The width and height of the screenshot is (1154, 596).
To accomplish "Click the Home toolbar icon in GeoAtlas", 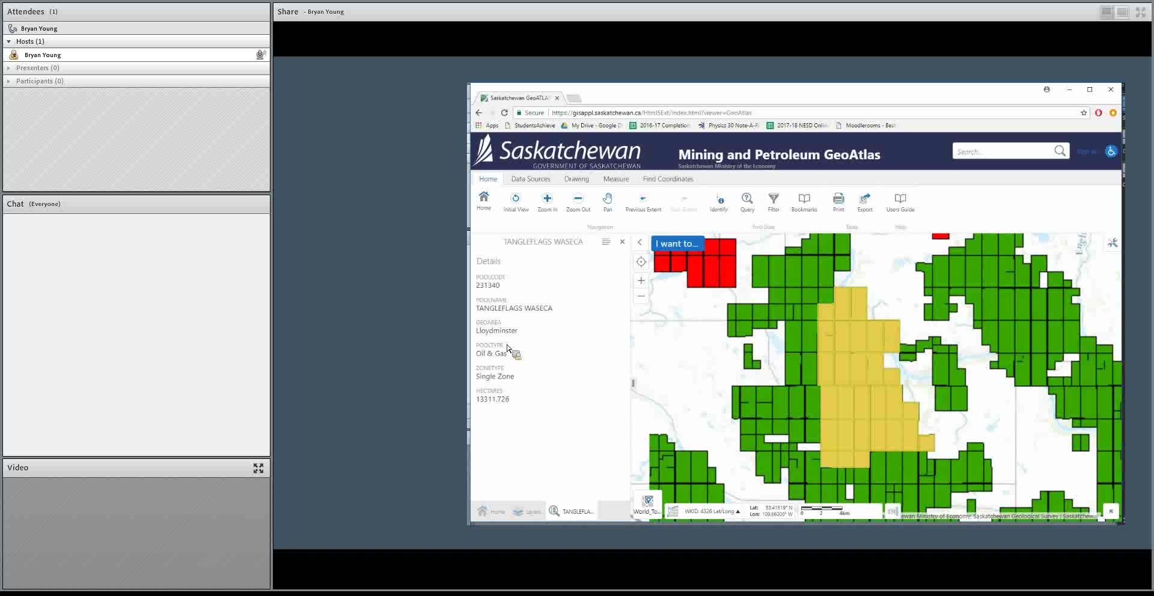I will coord(484,201).
